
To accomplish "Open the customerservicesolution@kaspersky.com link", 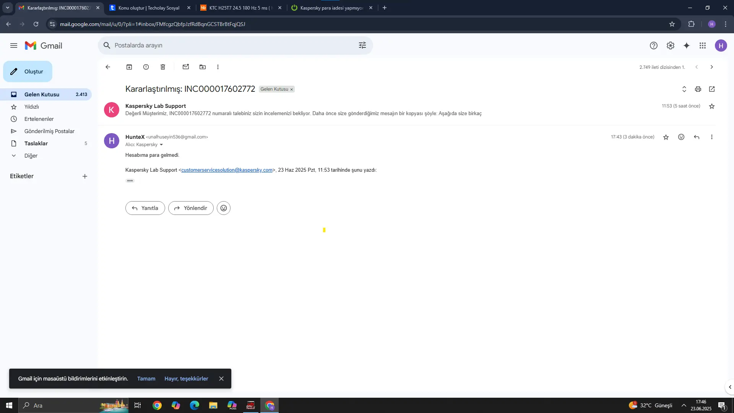I will click(x=227, y=170).
